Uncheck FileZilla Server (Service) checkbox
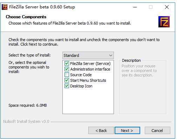The height and width of the screenshot is (139, 177). point(67,64)
